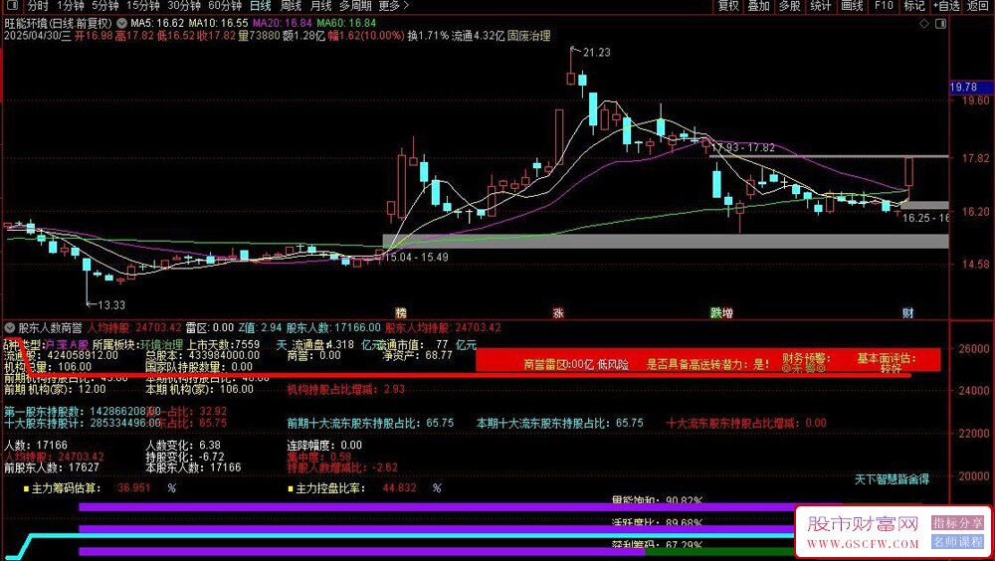
Task: Click the 21.23 high price label
Action: 596,53
